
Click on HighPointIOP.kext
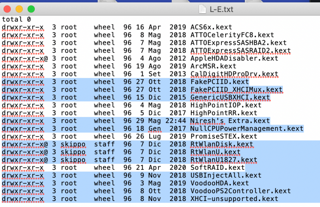click(x=226, y=105)
